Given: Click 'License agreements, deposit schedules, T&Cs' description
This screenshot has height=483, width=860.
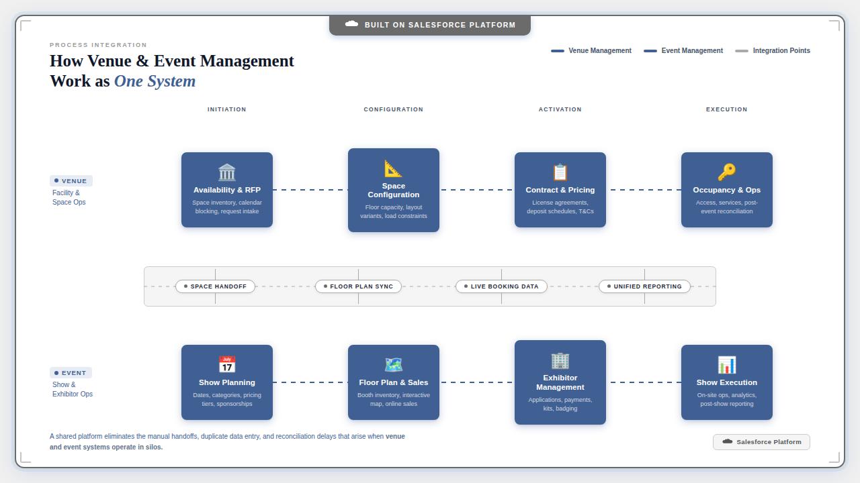Looking at the screenshot, I should coord(560,207).
